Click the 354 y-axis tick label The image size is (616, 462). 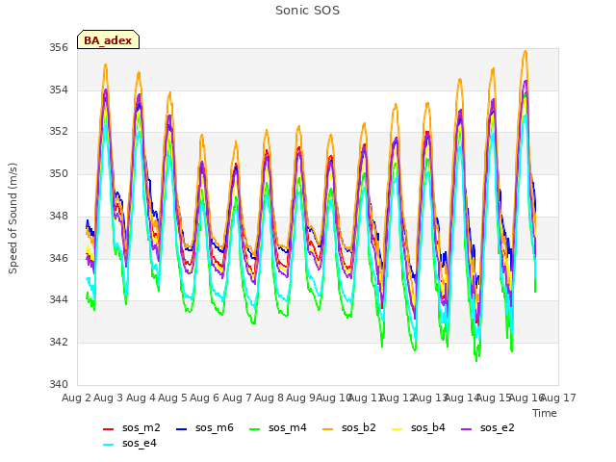click(x=59, y=90)
